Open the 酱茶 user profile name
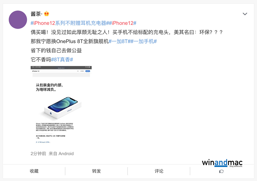 pyautogui.click(x=36, y=14)
